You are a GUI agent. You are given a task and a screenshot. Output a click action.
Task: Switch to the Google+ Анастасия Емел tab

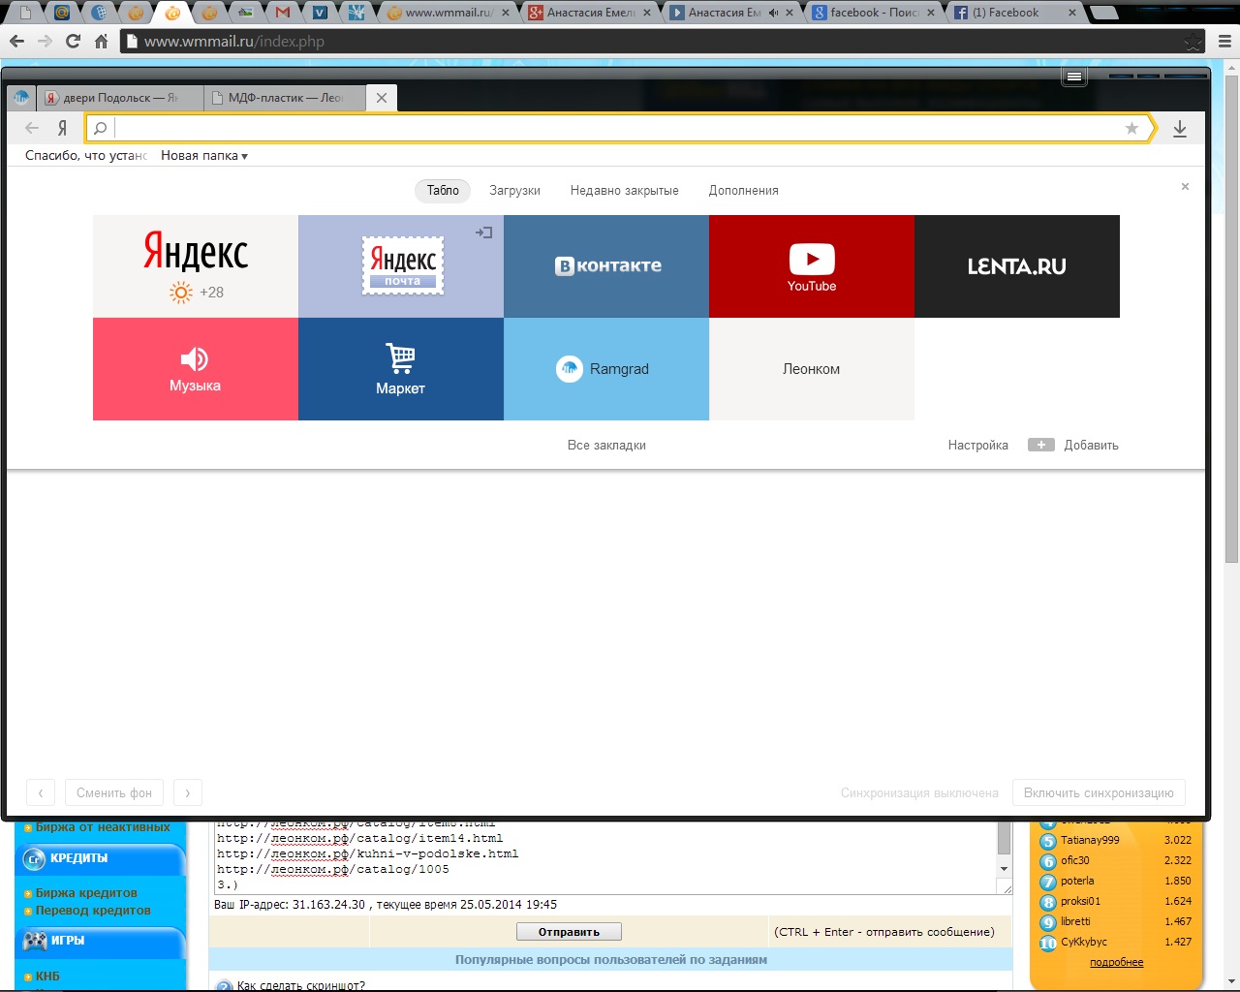[x=591, y=13]
